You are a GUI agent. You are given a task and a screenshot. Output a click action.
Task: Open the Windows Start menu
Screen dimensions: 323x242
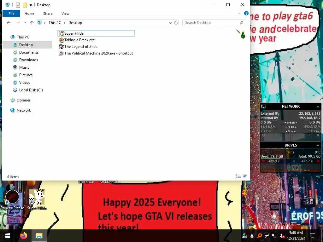tap(8, 236)
